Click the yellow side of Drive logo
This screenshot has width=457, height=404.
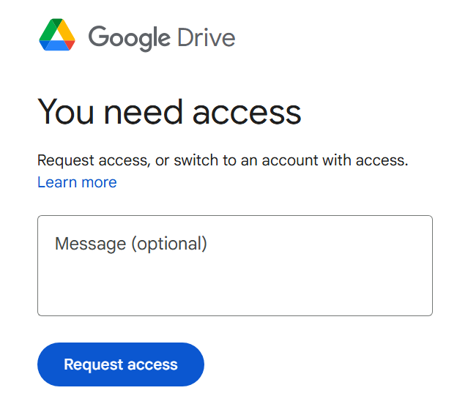click(x=66, y=30)
